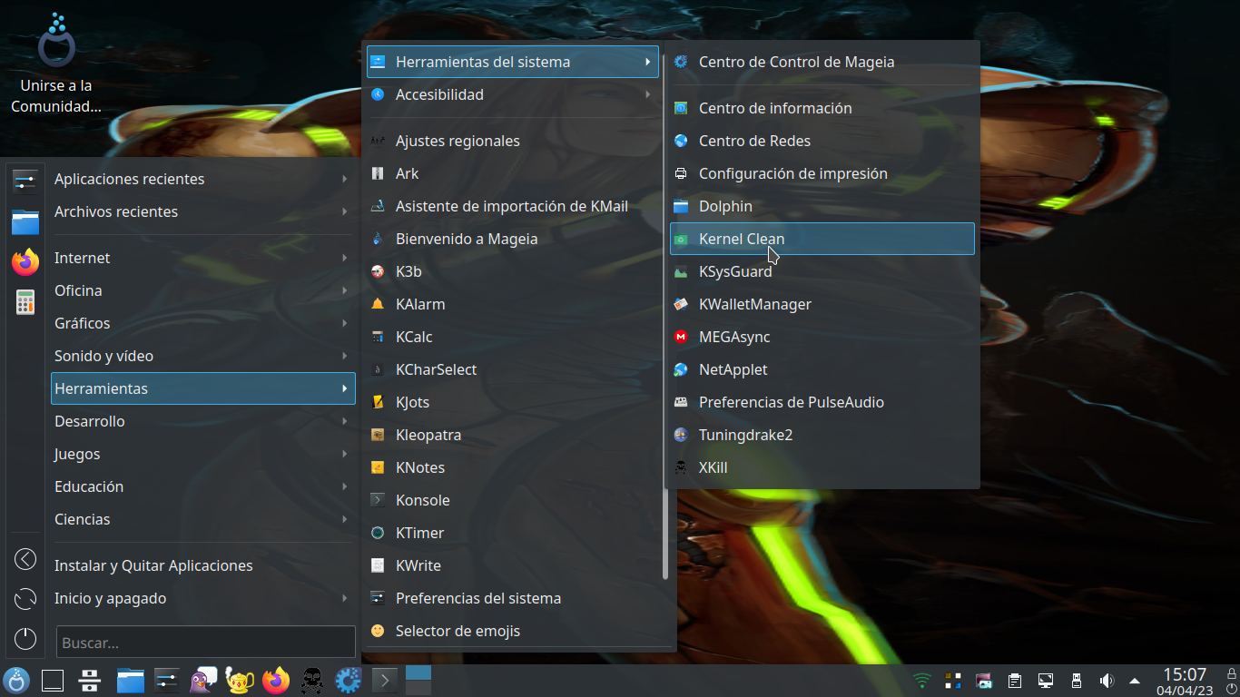Open Centro de información entry
The height and width of the screenshot is (697, 1240).
click(x=822, y=108)
